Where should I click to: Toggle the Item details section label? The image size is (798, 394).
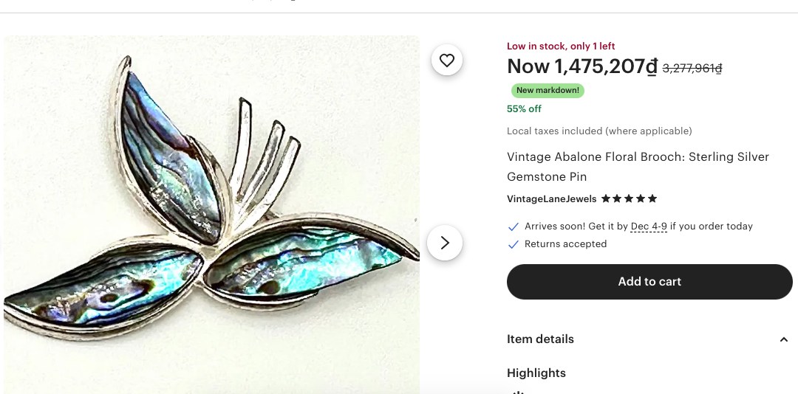click(x=540, y=339)
